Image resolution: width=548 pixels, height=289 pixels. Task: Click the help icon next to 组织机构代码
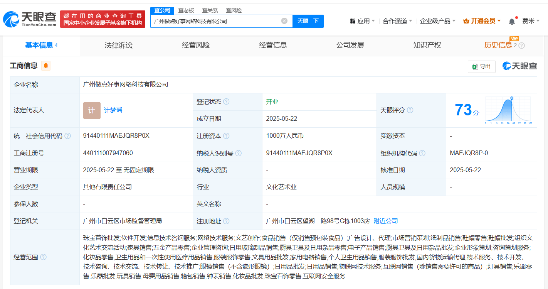pyautogui.click(x=422, y=153)
